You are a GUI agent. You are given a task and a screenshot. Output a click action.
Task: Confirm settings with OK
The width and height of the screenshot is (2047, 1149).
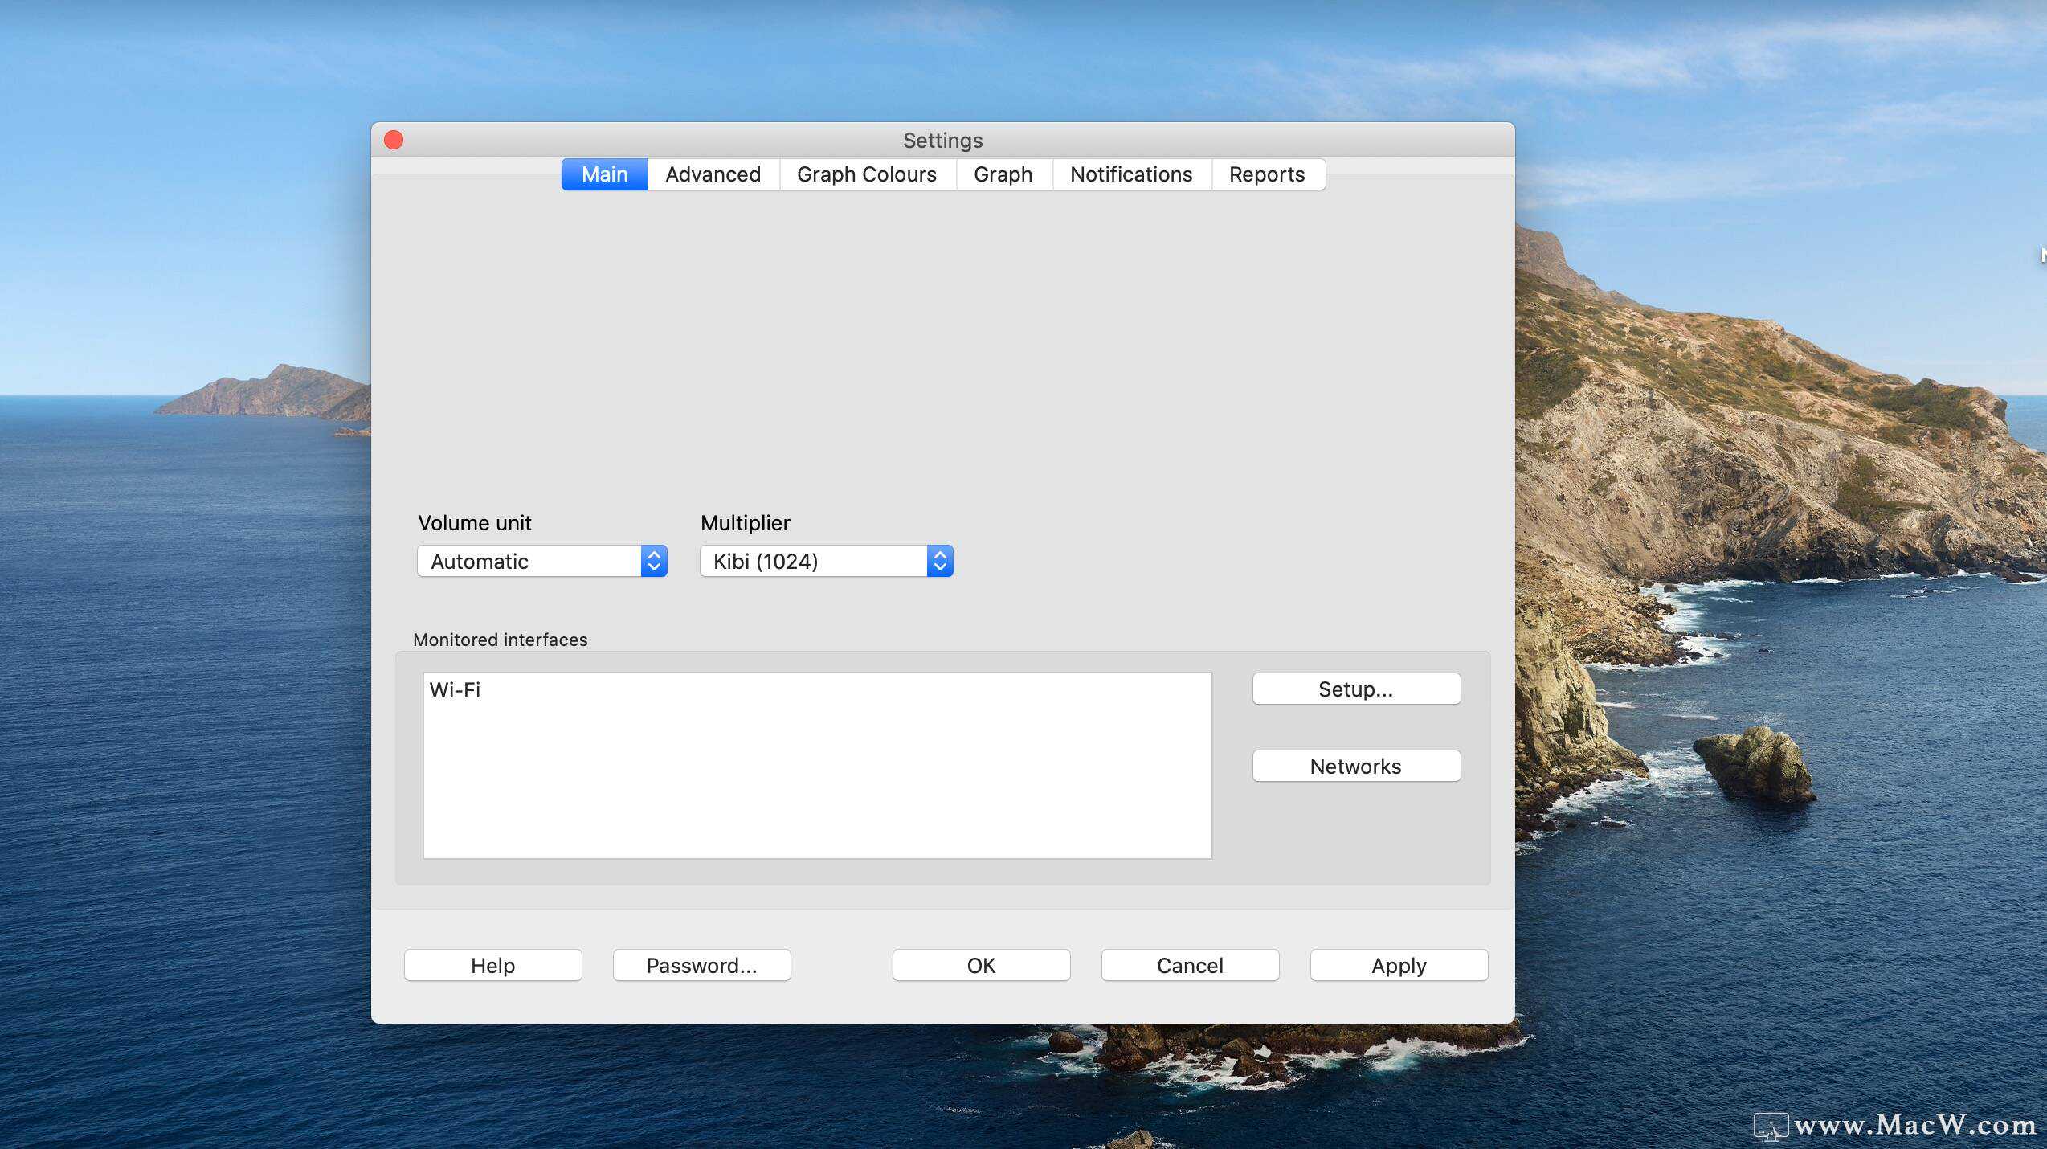point(981,965)
